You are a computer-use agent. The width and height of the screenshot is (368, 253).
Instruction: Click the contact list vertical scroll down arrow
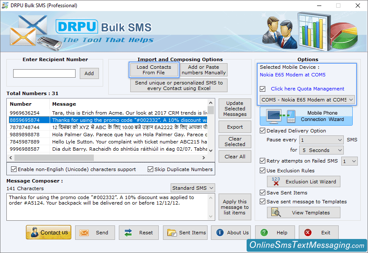coord(211,151)
